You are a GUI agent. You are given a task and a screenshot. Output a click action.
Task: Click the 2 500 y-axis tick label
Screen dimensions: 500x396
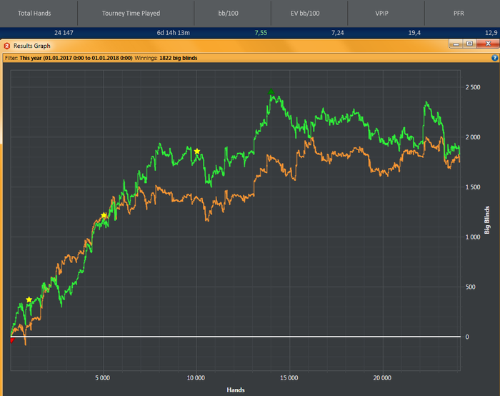(x=473, y=87)
